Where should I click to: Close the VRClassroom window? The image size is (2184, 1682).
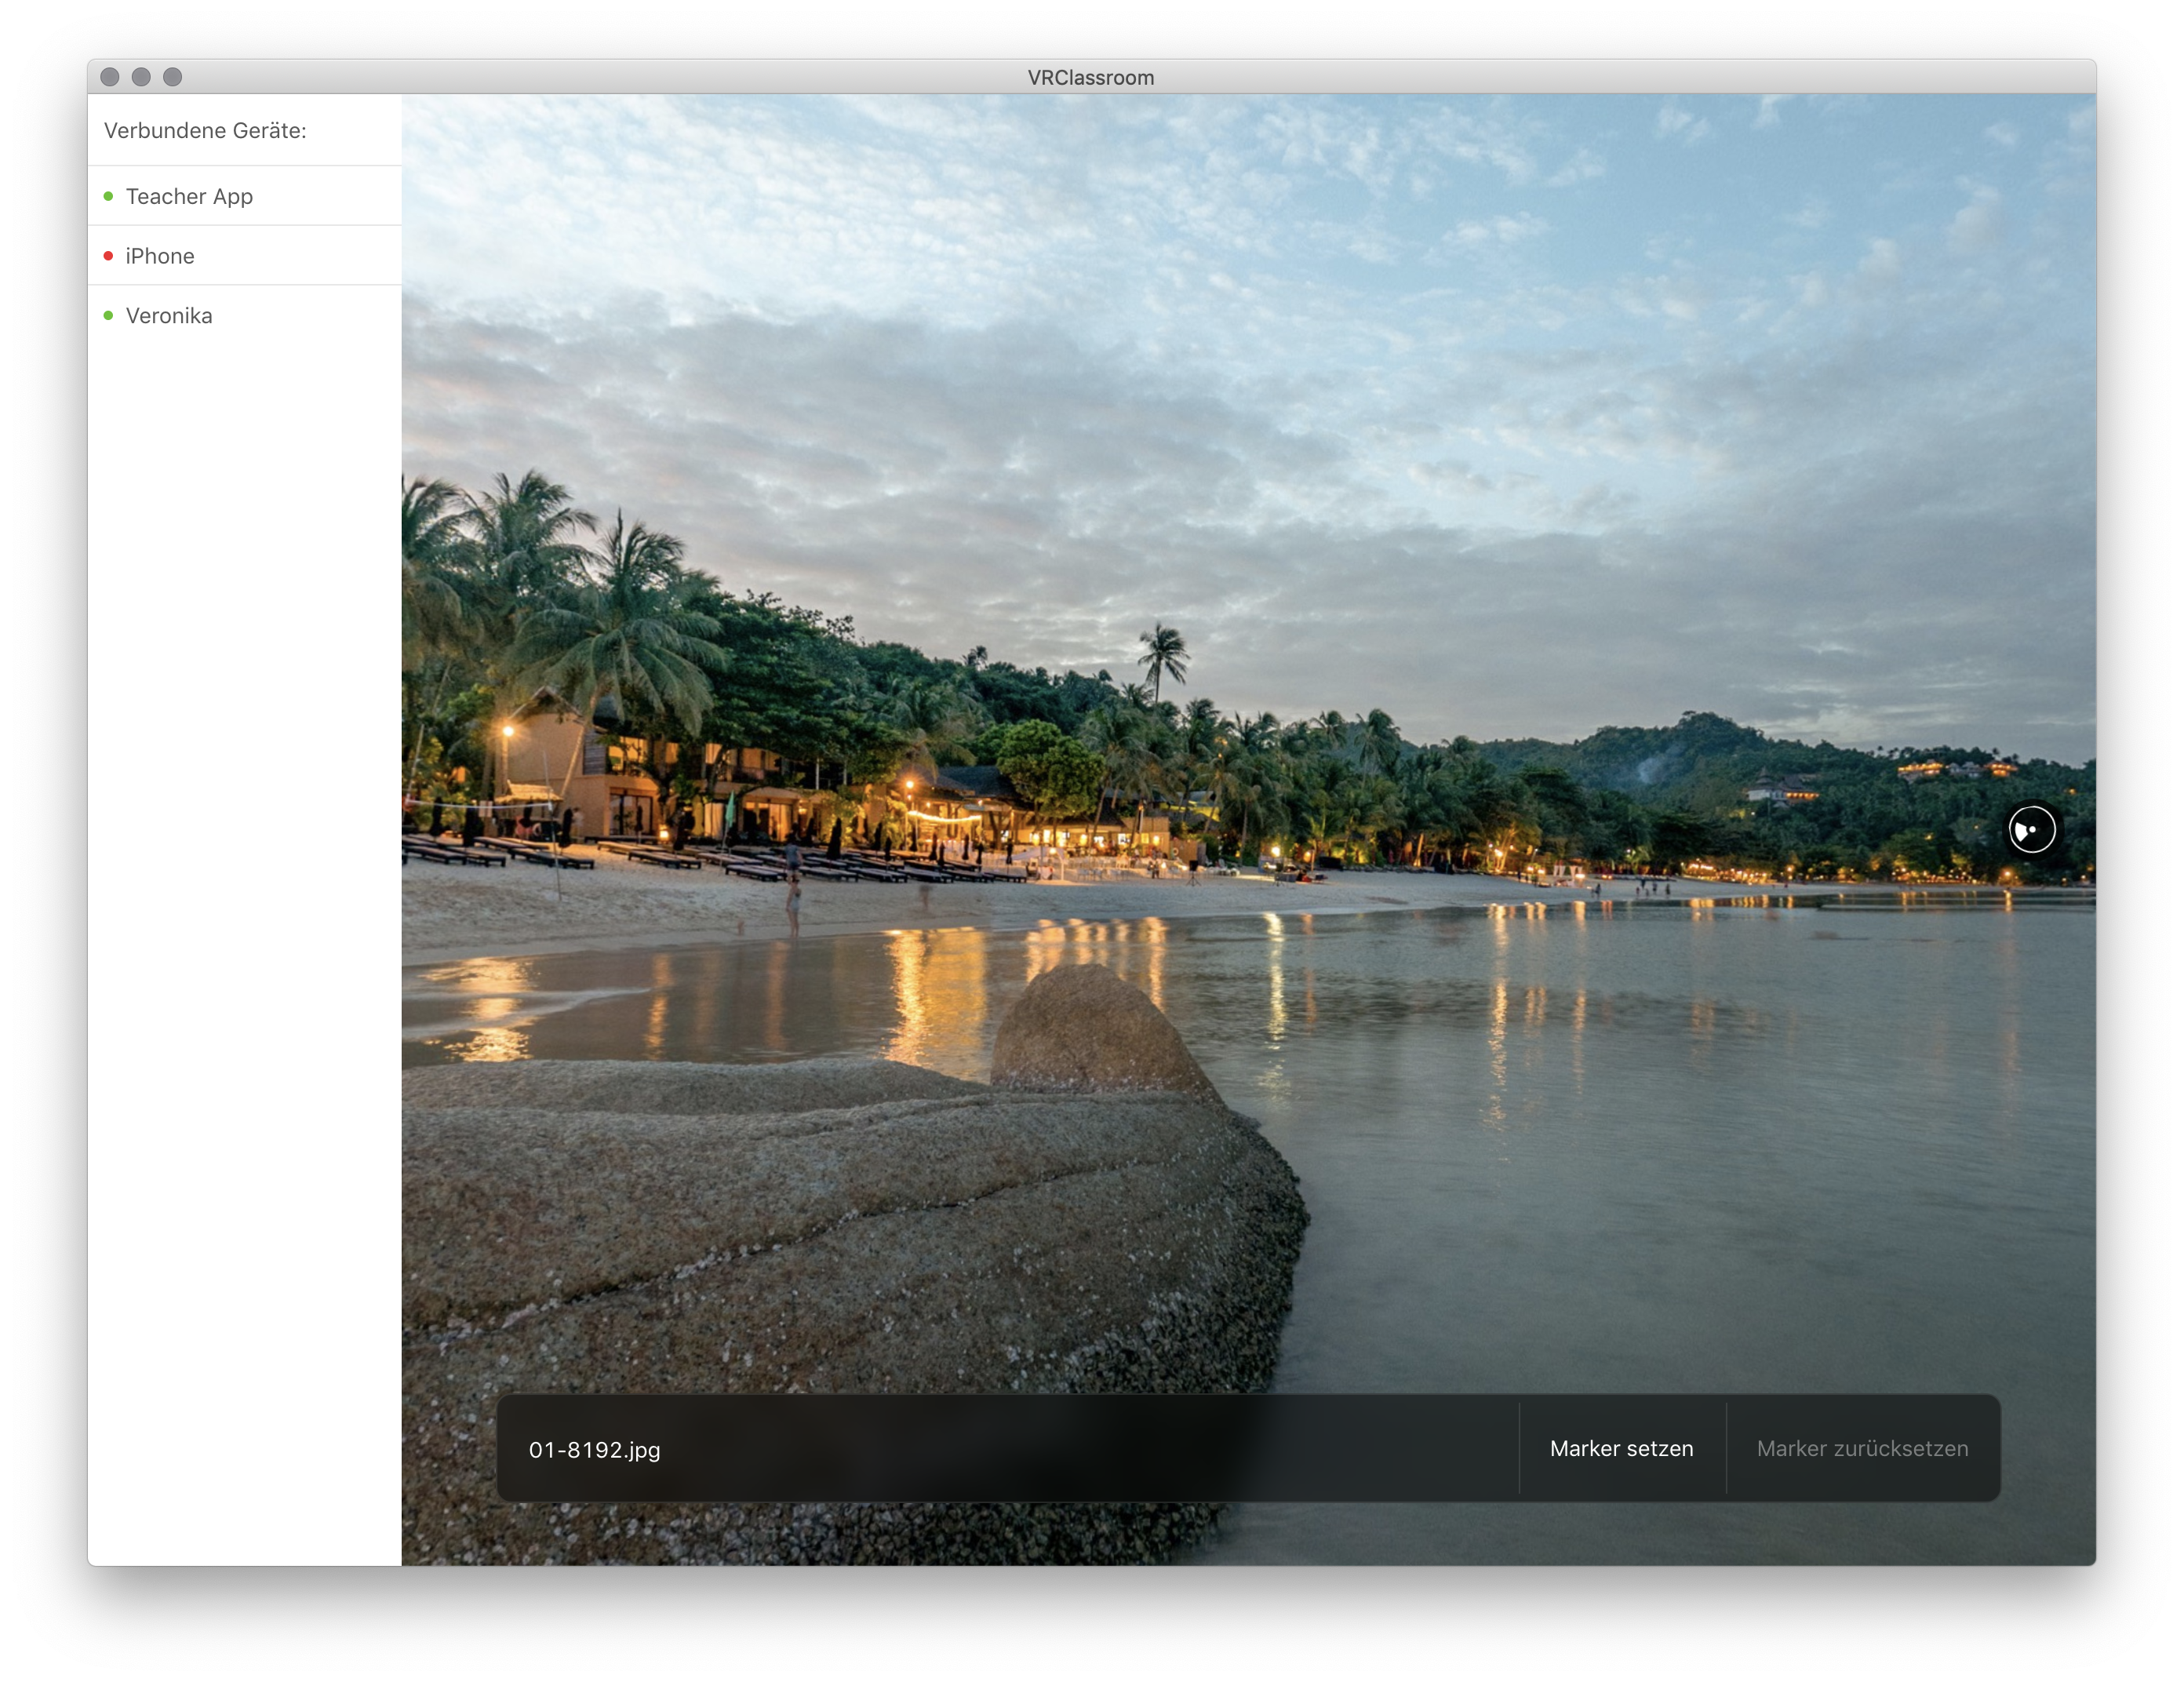110,77
